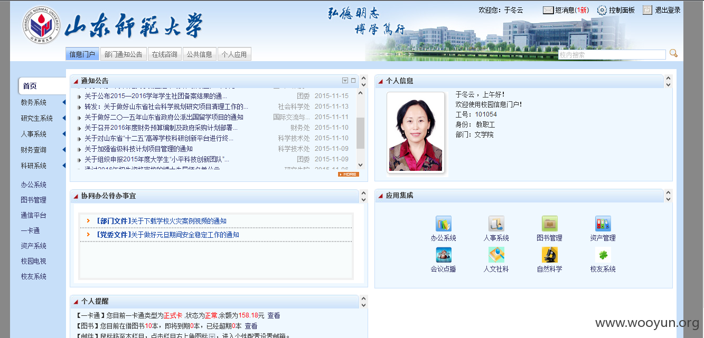Click 退出登录 logout icon
The width and height of the screenshot is (704, 338).
tap(647, 9)
